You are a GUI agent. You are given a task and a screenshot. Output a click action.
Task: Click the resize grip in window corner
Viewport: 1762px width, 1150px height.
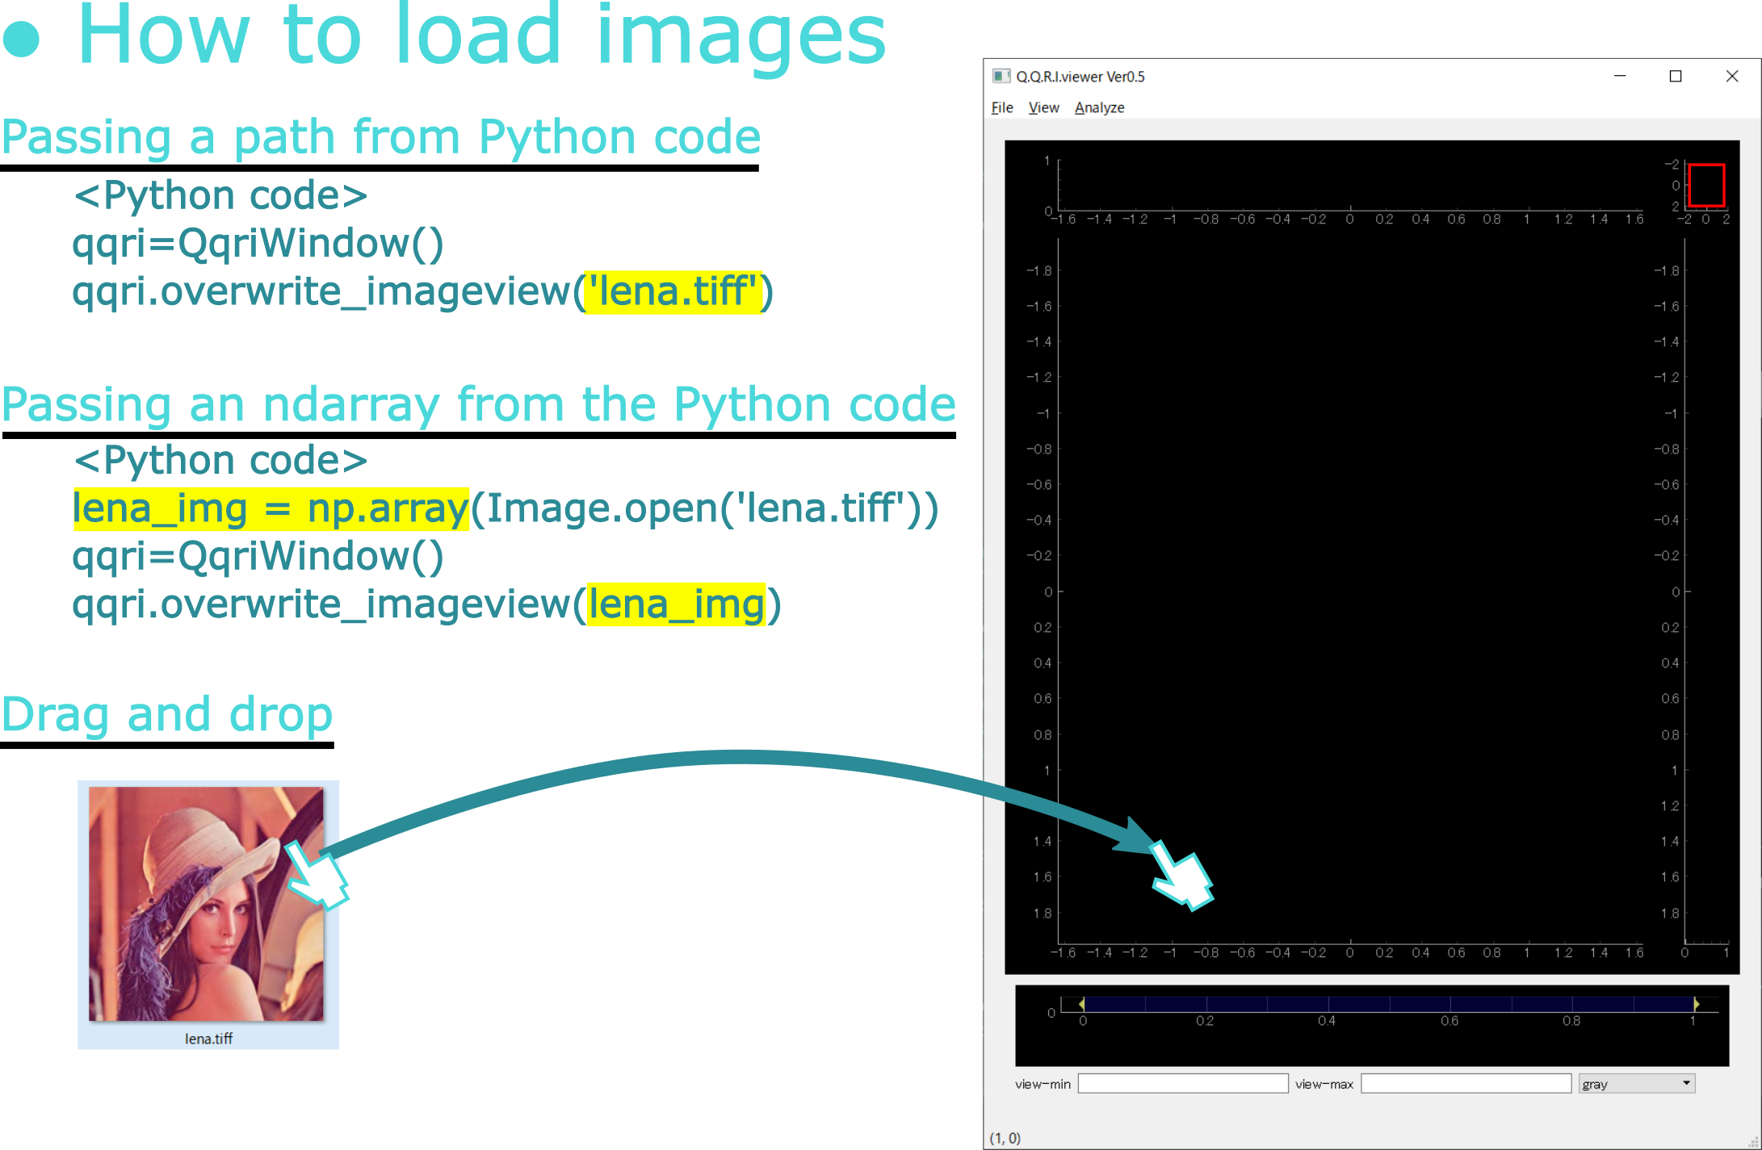click(x=1753, y=1141)
